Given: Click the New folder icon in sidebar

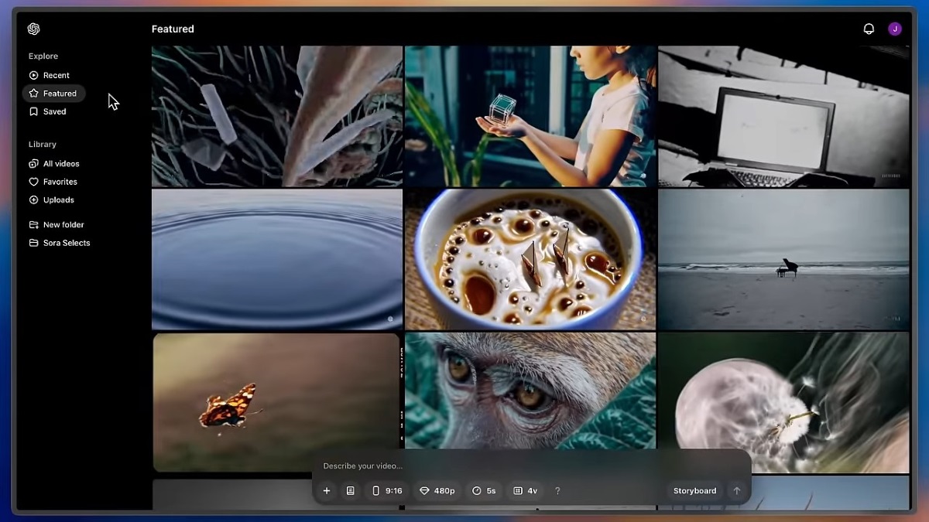Looking at the screenshot, I should point(33,225).
